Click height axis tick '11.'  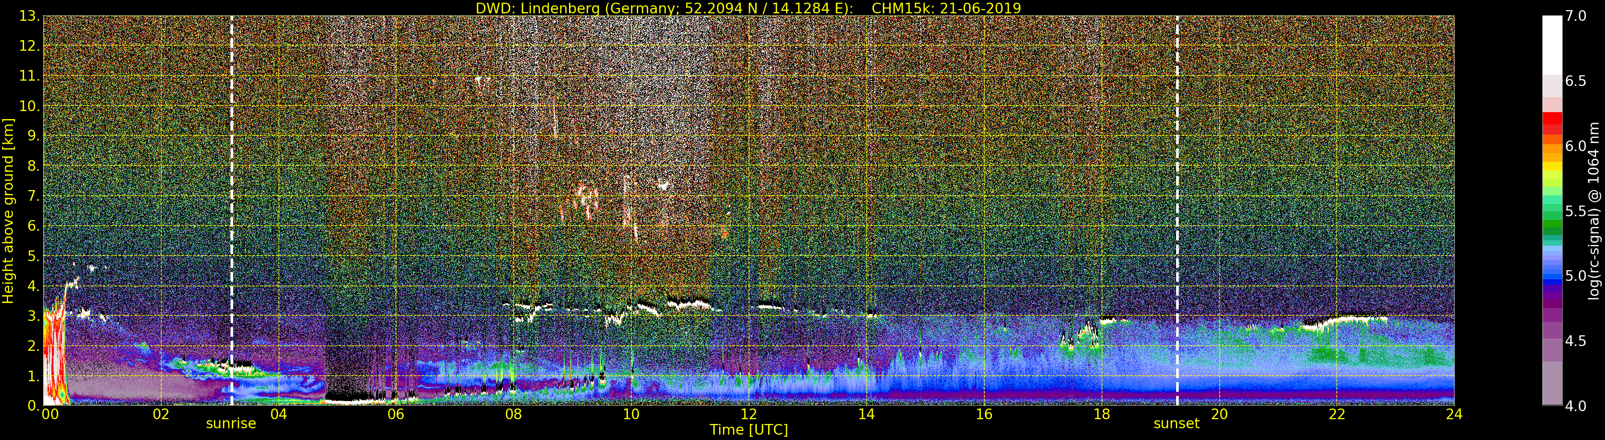29,76
